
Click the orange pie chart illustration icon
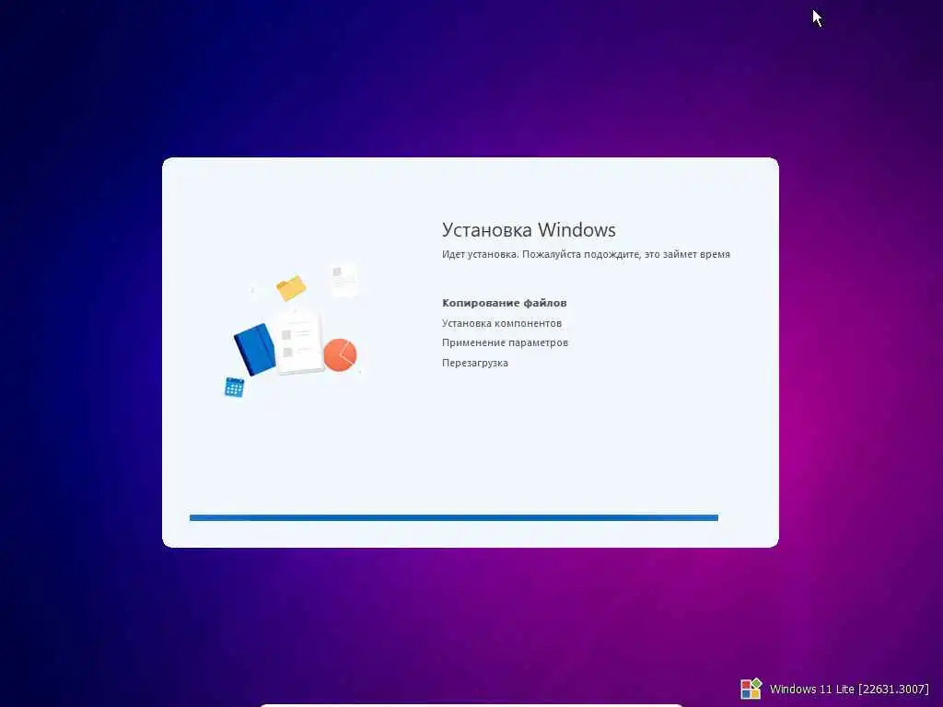tap(340, 354)
